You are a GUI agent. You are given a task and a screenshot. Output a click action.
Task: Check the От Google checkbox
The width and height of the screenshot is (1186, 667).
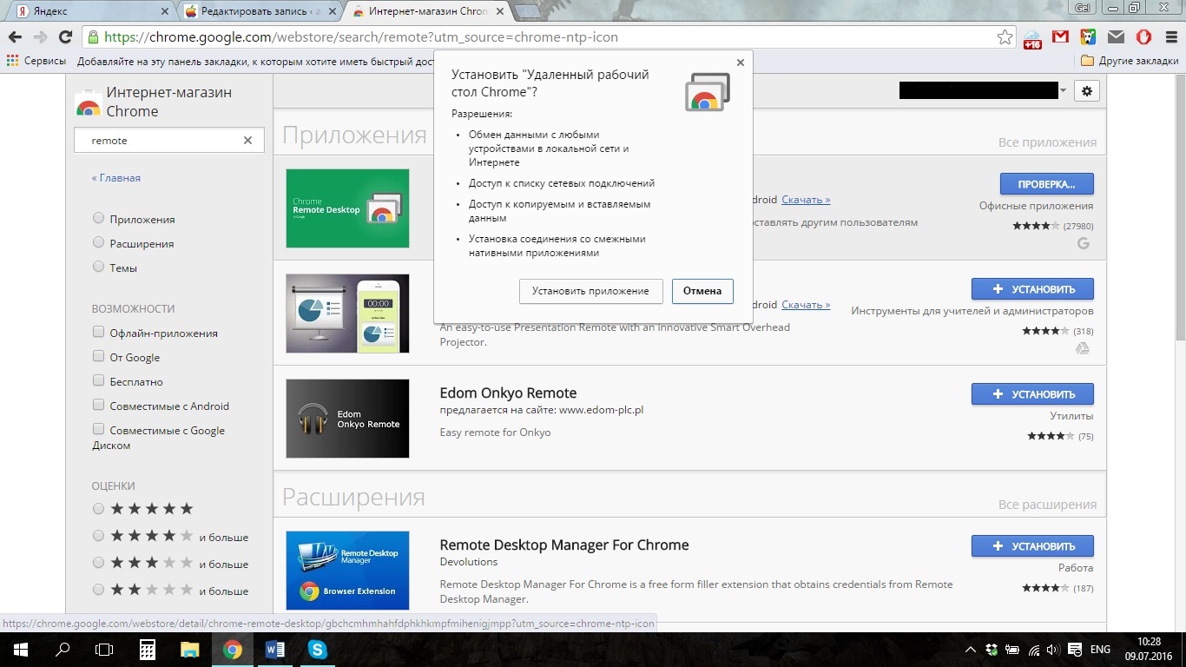pos(98,357)
